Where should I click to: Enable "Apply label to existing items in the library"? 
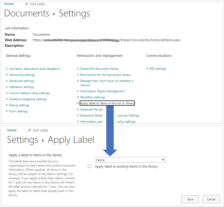click(x=89, y=166)
